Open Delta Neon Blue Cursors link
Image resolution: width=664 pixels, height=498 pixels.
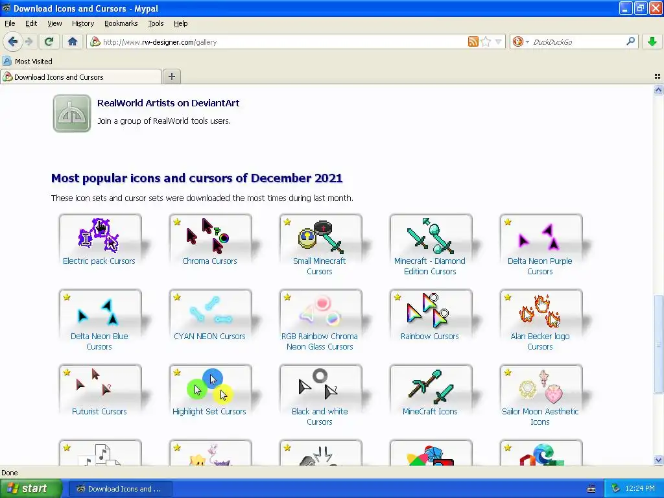pyautogui.click(x=99, y=341)
